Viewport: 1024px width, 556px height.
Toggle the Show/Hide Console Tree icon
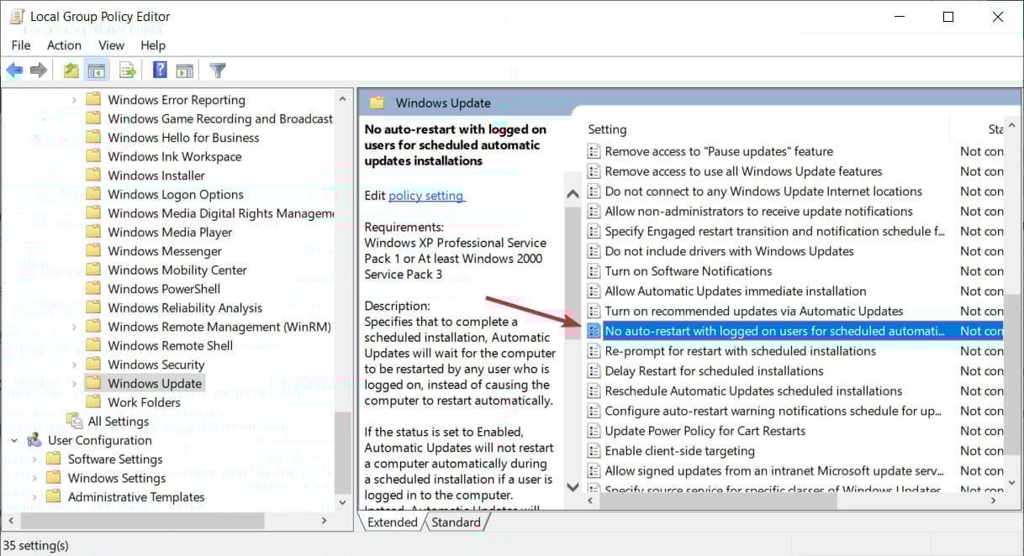(96, 71)
